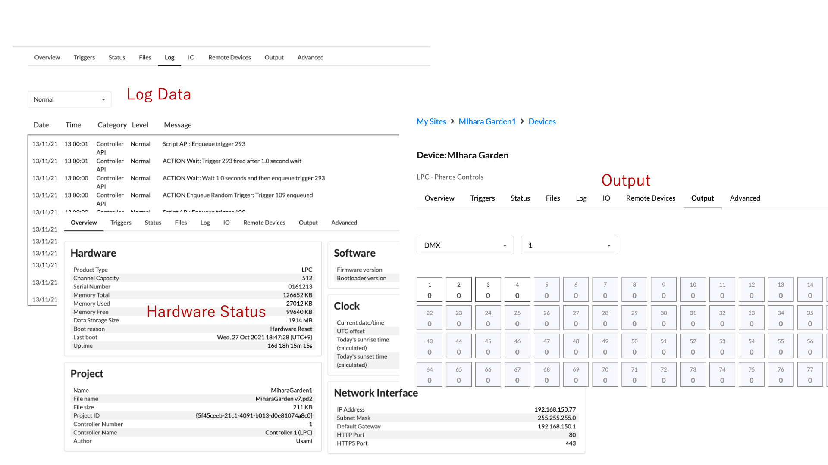Select DMX channel 14 cell
This screenshot has width=828, height=465.
(810, 289)
